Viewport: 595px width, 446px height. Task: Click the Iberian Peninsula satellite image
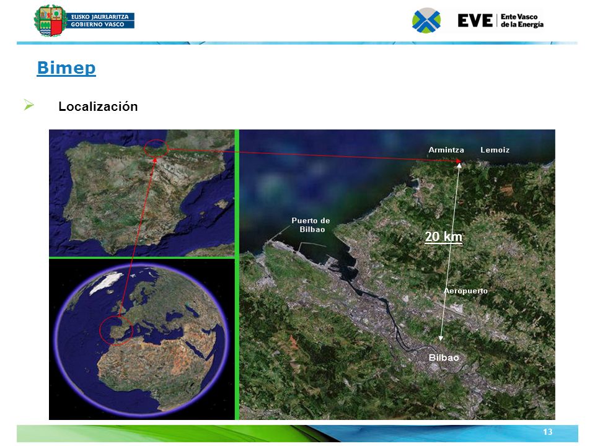pos(142,193)
